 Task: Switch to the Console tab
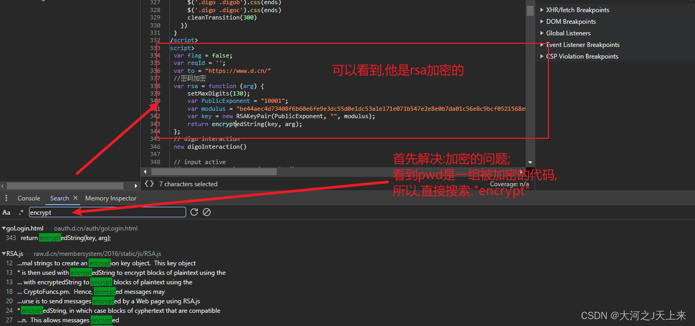[x=28, y=198]
